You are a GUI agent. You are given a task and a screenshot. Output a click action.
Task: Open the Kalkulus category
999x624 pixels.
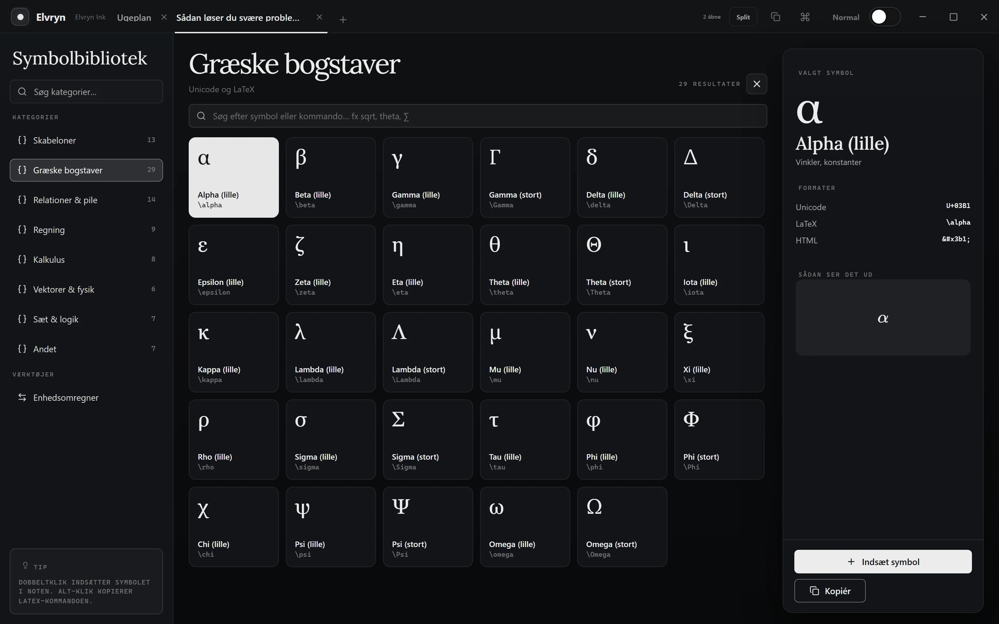coord(86,259)
